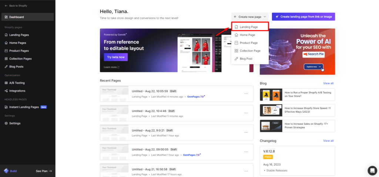Open the See Plan link
This screenshot has height=177, width=379.
(44, 171)
